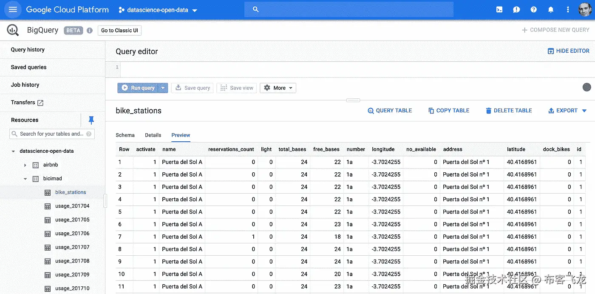Click the project selector dots icon
Image resolution: width=595 pixels, height=294 pixels.
(x=122, y=10)
